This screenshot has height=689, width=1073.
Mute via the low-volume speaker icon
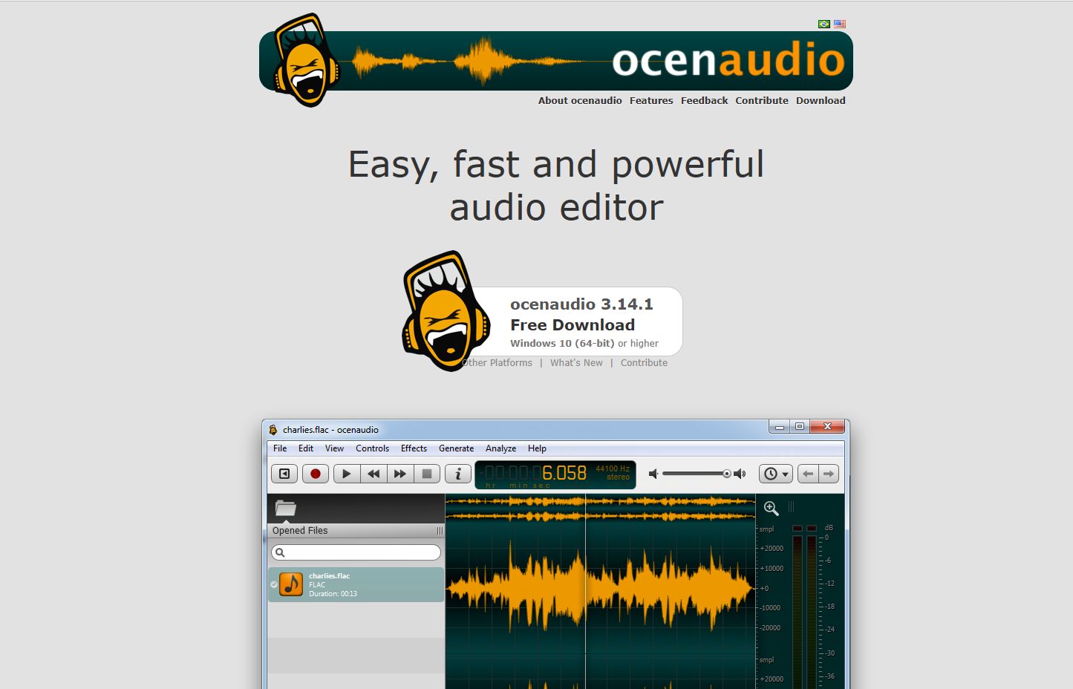click(x=653, y=474)
